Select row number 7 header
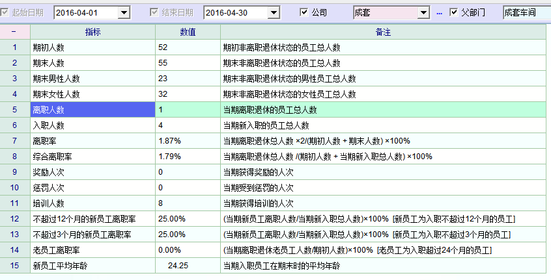 [x=14, y=141]
